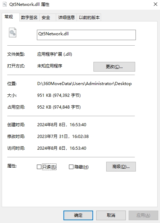Open 高级(D)... advanced attributes
This screenshot has height=223, width=160.
(121, 167)
